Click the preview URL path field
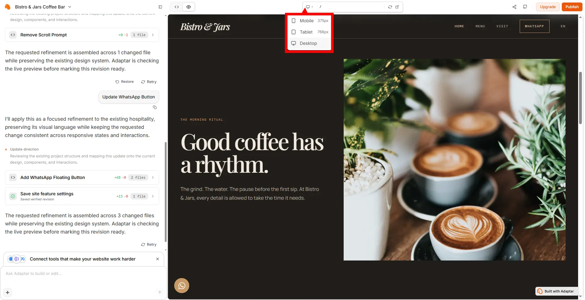Screen dimensions: 585x300 351,7
